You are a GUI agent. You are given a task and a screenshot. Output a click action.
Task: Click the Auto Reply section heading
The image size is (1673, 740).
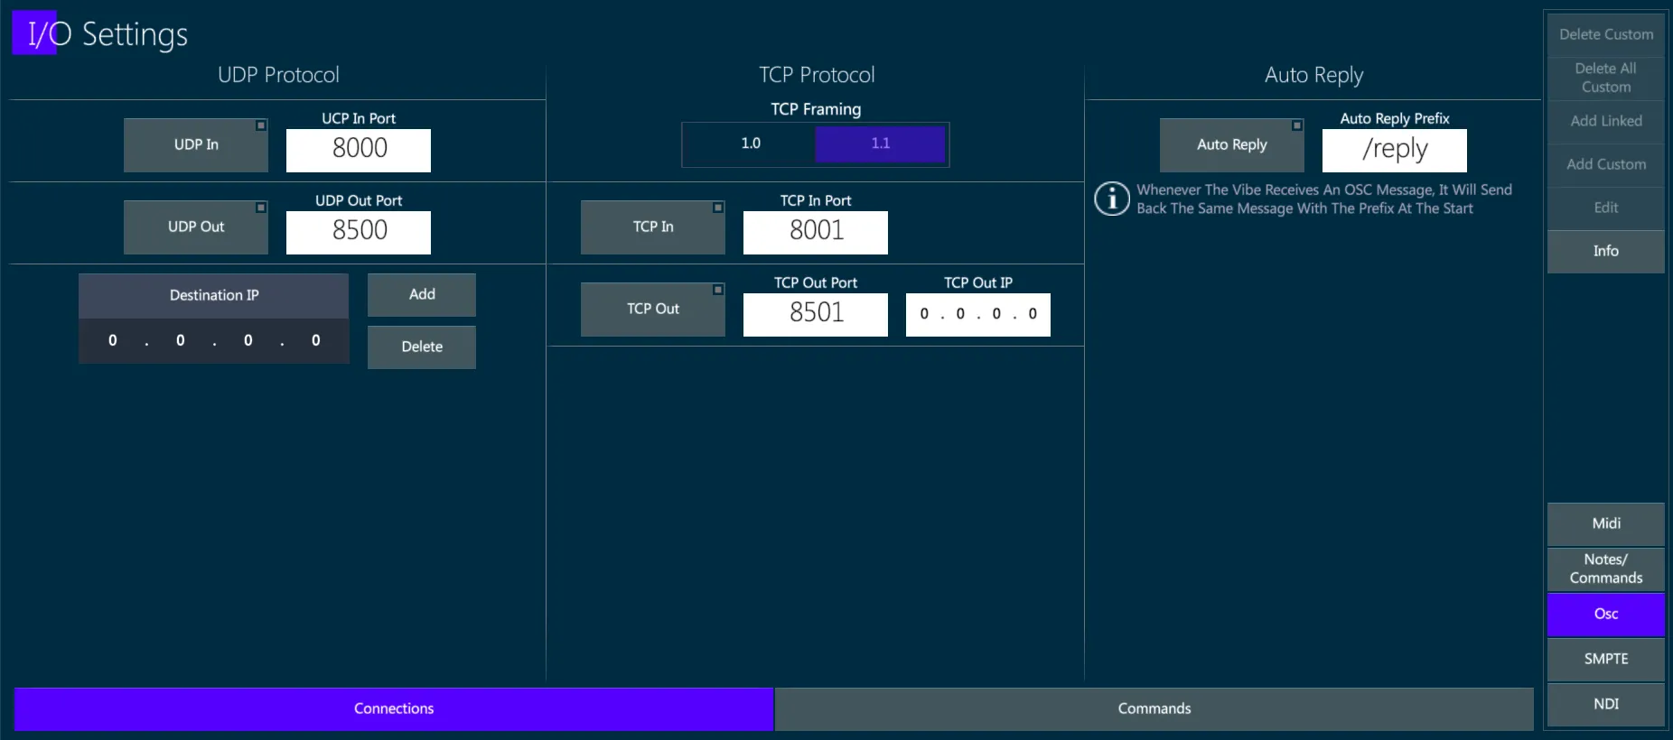(1313, 76)
